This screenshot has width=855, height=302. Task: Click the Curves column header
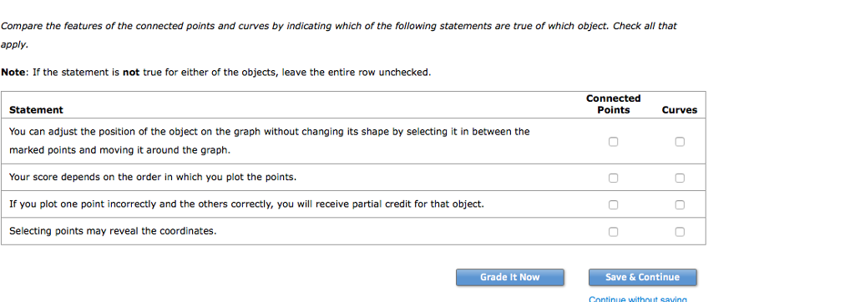pyautogui.click(x=680, y=110)
